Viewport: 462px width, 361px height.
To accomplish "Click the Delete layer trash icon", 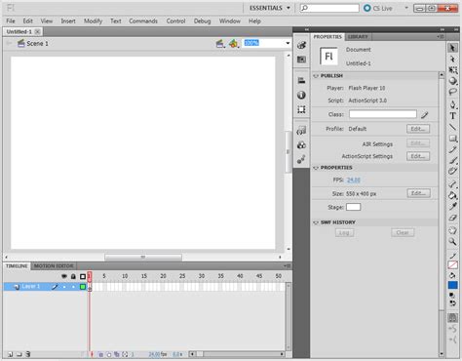I will 28,354.
